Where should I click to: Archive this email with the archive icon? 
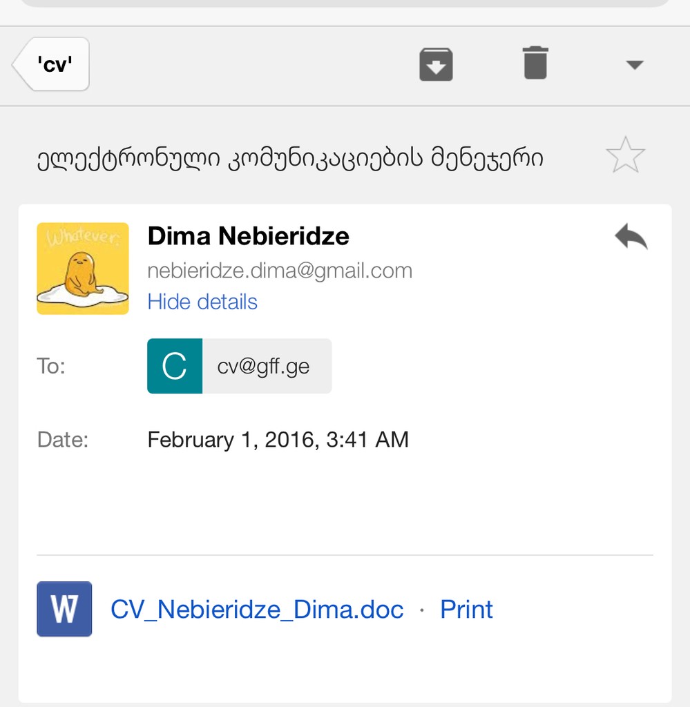pyautogui.click(x=436, y=64)
